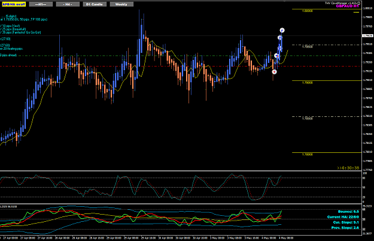Click the 3 May 00:00 time label
The height and width of the screenshot is (241, 374).
click(217, 238)
